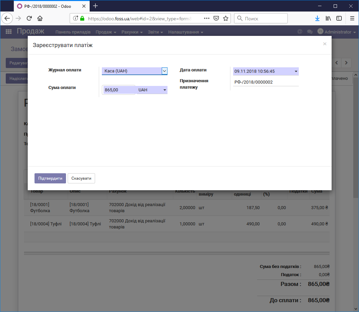359x312 pixels.
Task: Open the conversations chat icon
Action: [x=310, y=31]
